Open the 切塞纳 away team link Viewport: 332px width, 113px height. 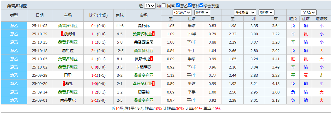click(x=144, y=92)
